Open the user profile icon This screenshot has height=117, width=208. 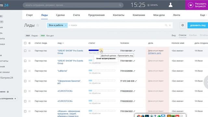coord(170,5)
